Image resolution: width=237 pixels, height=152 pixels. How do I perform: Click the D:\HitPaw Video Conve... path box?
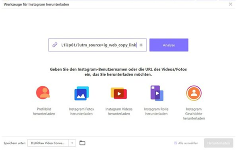coord(48,143)
